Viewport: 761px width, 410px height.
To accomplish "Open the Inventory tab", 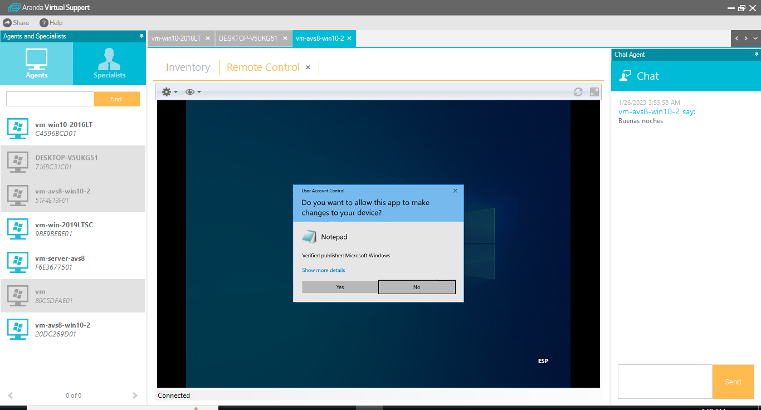I will click(188, 67).
